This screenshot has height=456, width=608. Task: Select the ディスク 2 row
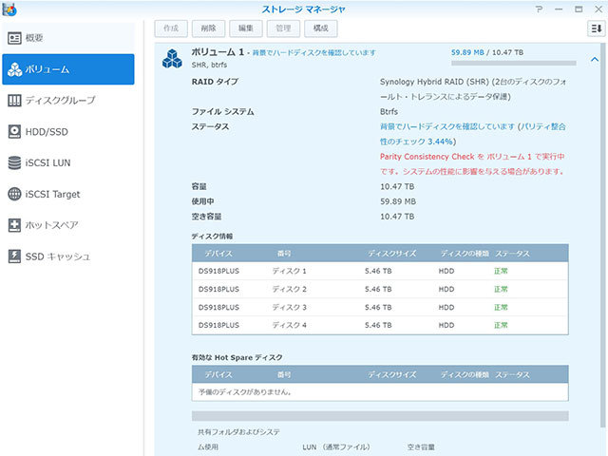point(380,289)
